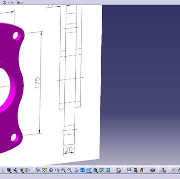Click the Zoom Out magnifier icon
Viewport: 180px width, 179px height.
point(70,170)
